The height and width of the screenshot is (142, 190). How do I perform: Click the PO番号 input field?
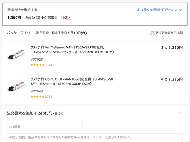45,126
